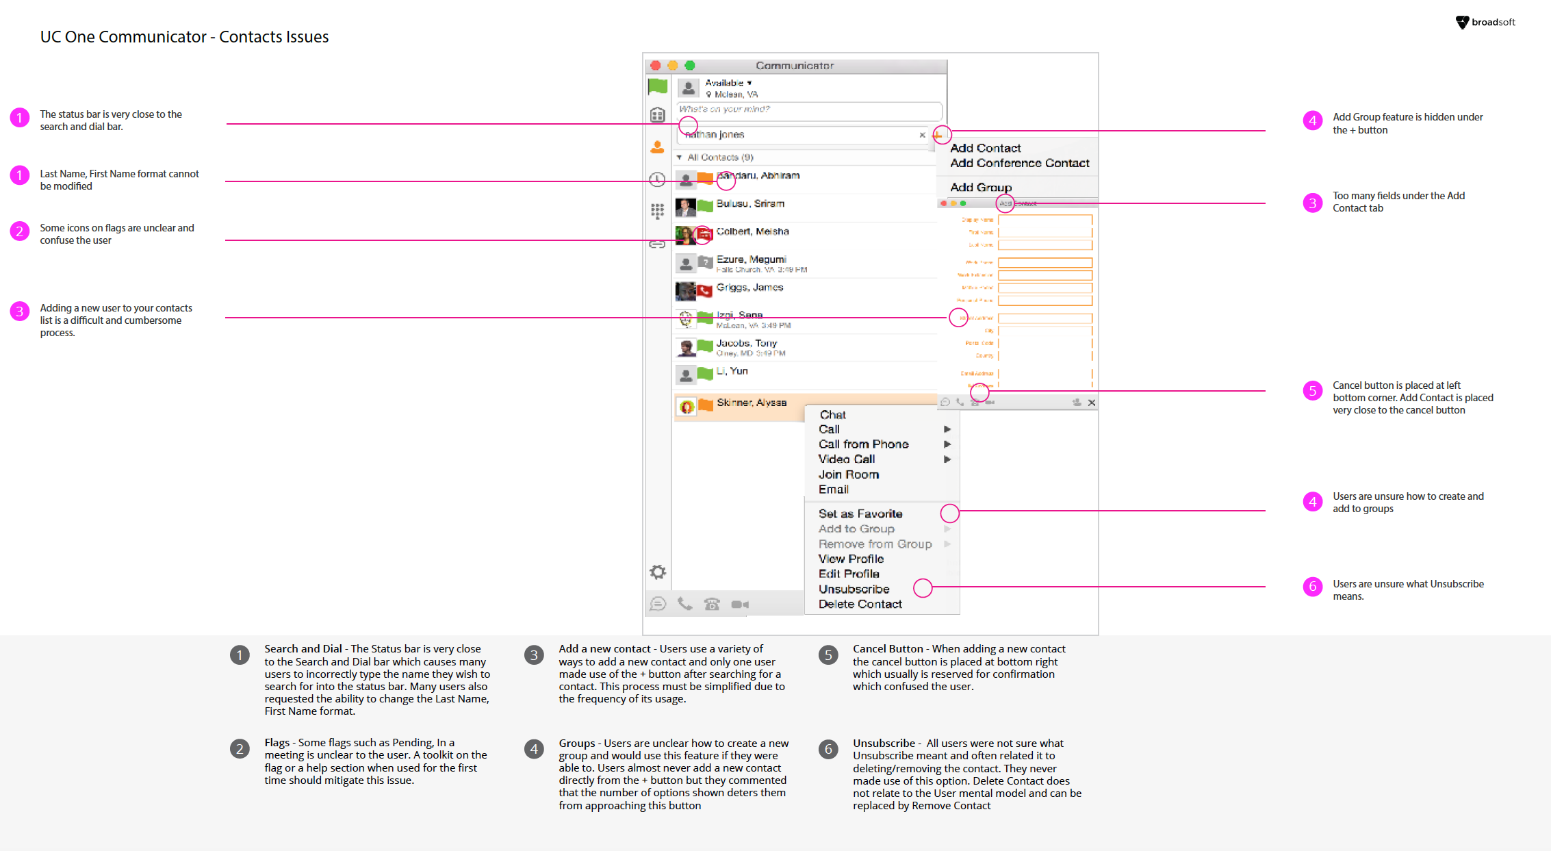1551x851 pixels.
Task: Click the video camera icon in bottom toolbar
Action: click(x=740, y=604)
